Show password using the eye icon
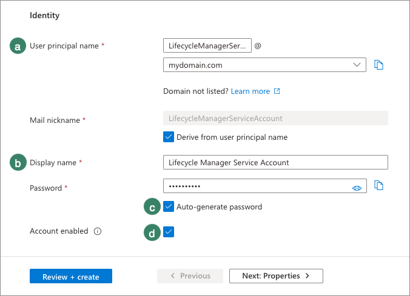This screenshot has height=296, width=410. point(357,188)
